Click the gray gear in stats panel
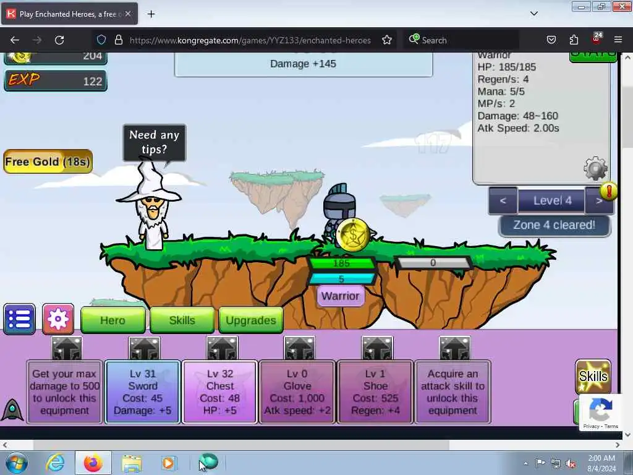 pyautogui.click(x=595, y=168)
